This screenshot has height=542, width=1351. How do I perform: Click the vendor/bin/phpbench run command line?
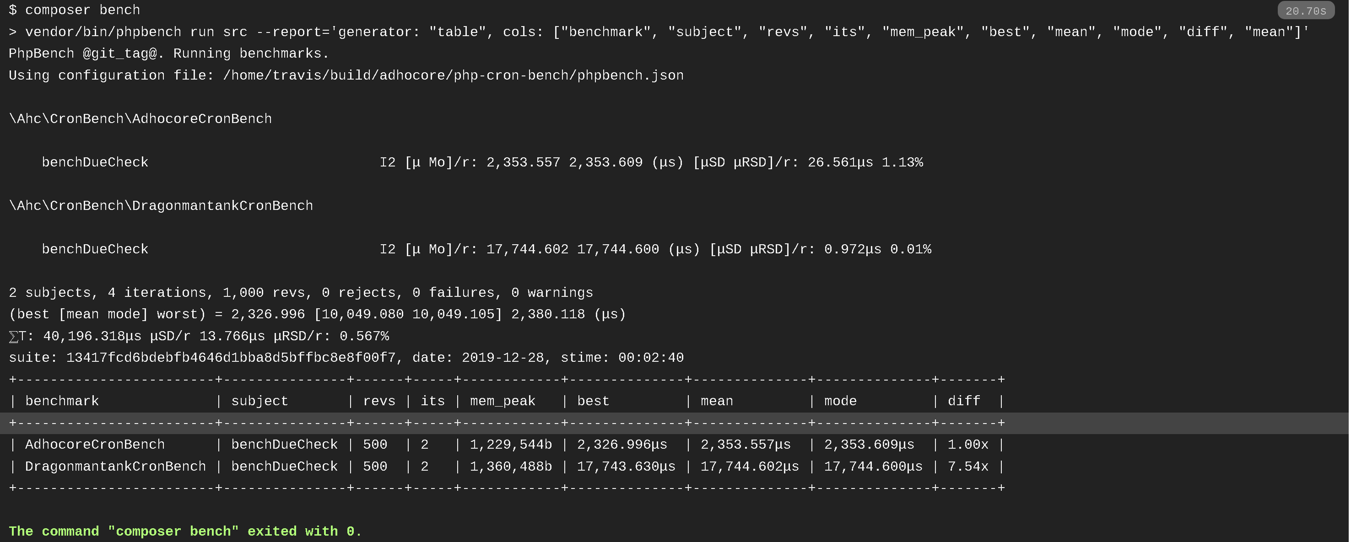pos(659,32)
